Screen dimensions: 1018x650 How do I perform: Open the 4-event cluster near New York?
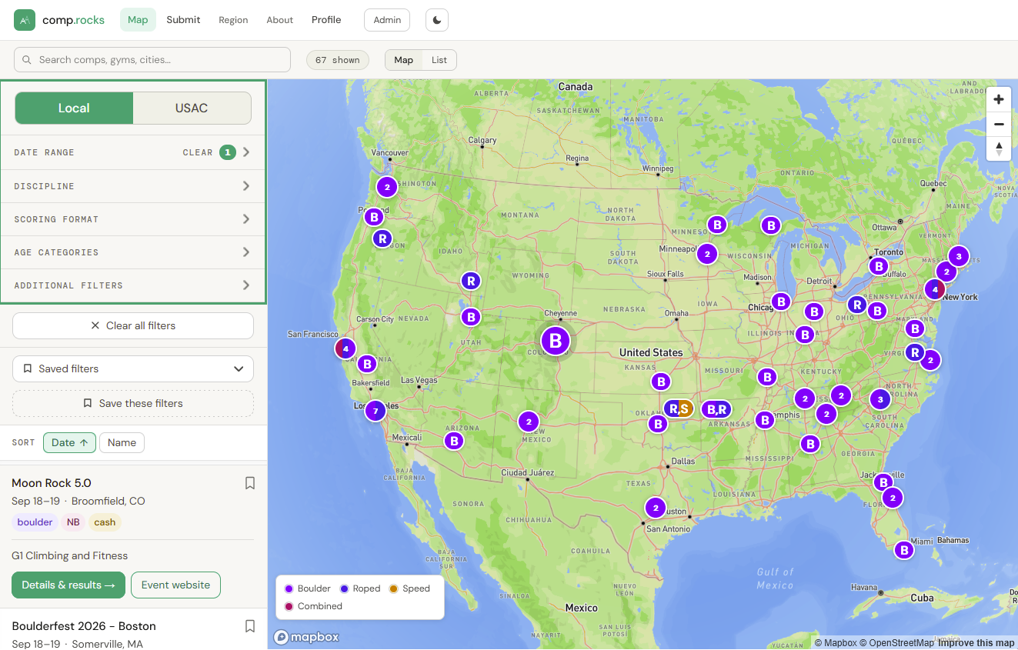pyautogui.click(x=935, y=290)
